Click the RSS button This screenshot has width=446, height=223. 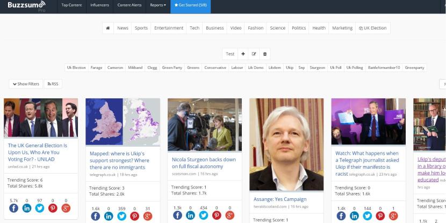[52, 84]
